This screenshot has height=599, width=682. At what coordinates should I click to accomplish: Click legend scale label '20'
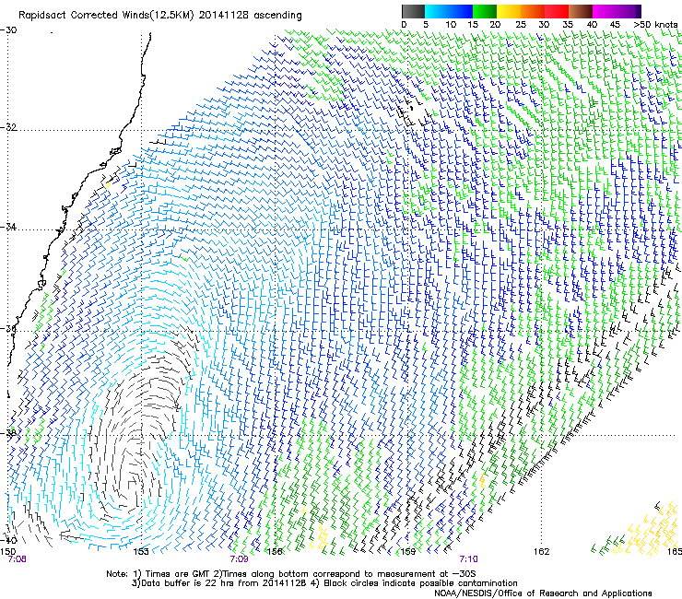pos(496,24)
